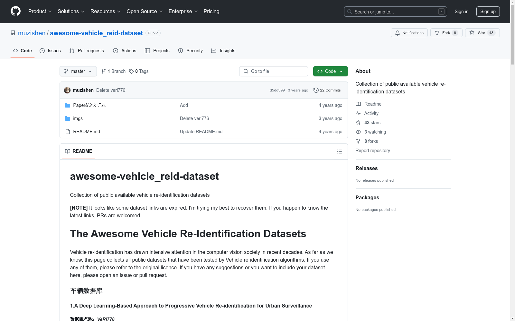Screen dimensions: 515x321
Task: Open the Security tab
Action: tap(191, 51)
